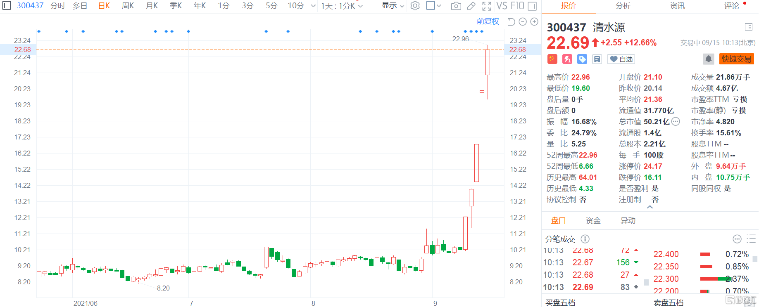Viewport: 759px width, 307px height.
Task: Click stock code 300437 in toolbar
Action: (30, 6)
